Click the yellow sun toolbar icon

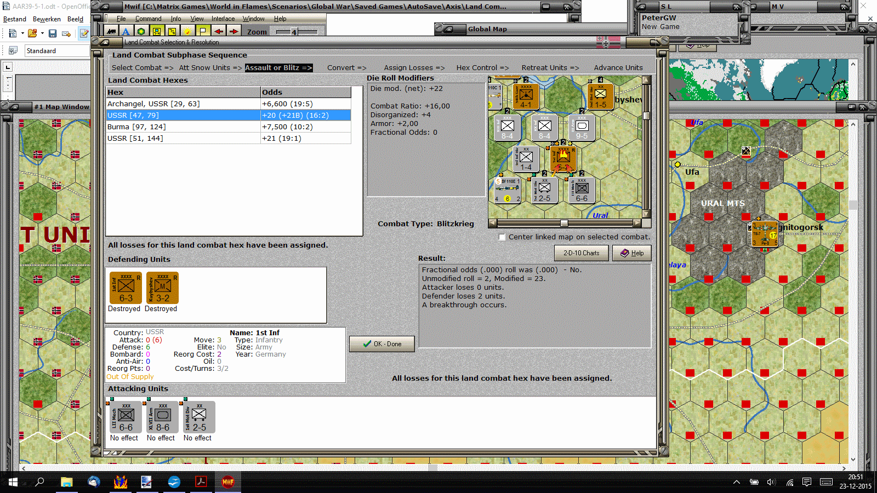[x=187, y=32]
